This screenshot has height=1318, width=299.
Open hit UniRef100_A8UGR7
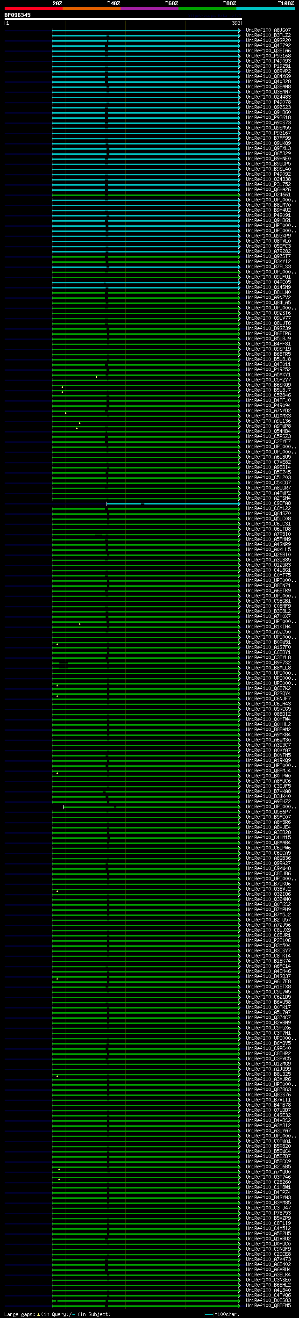268,488
